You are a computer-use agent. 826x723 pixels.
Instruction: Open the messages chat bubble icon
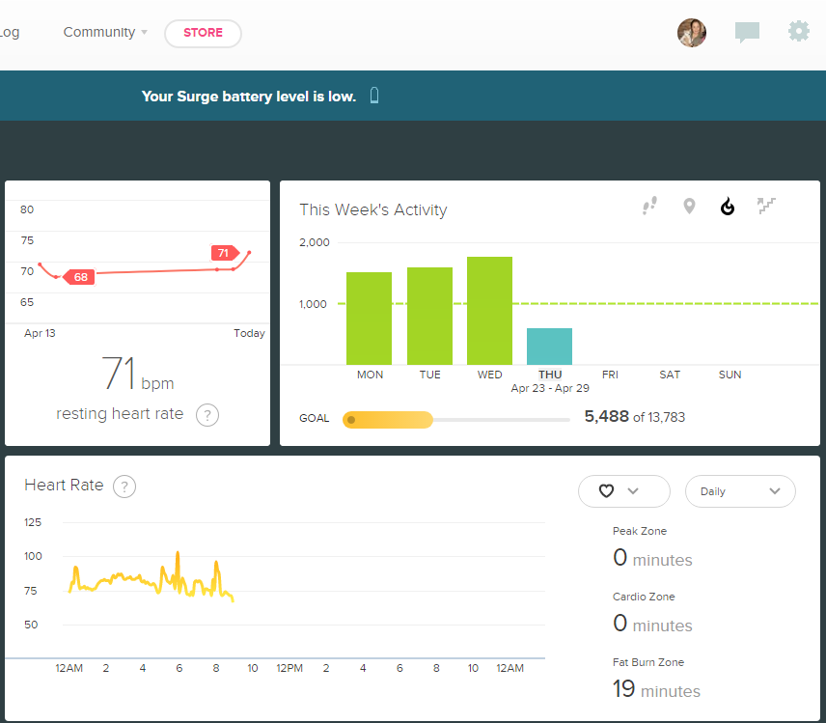tap(747, 33)
